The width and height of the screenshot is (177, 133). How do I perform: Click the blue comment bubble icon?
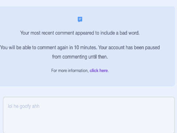[80, 20]
